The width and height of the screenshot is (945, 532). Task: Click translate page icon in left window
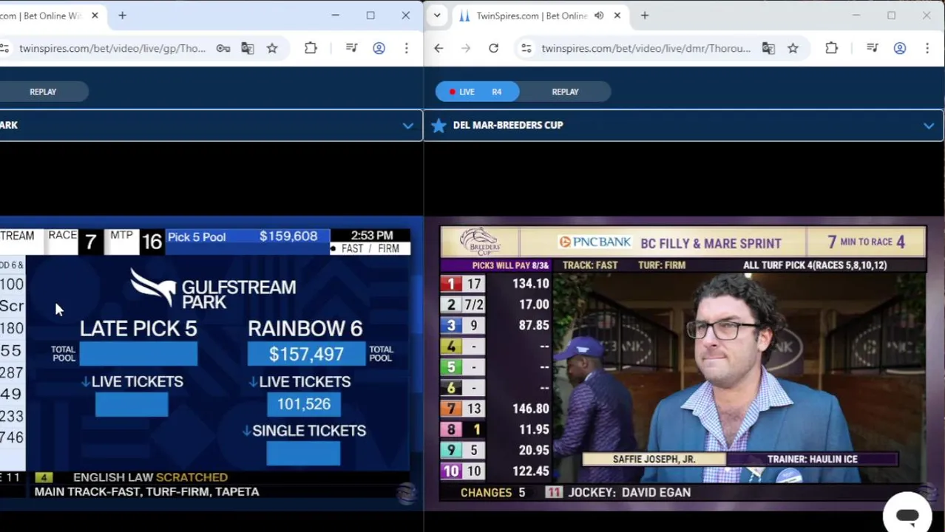point(248,48)
